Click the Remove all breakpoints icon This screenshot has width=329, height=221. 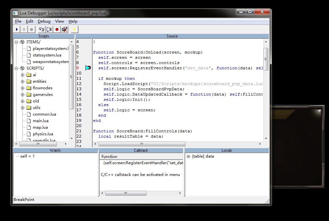coord(64,30)
